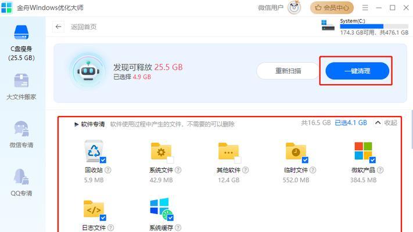The width and height of the screenshot is (413, 232).
Task: Open help for 其他软件
Action: click(x=246, y=170)
